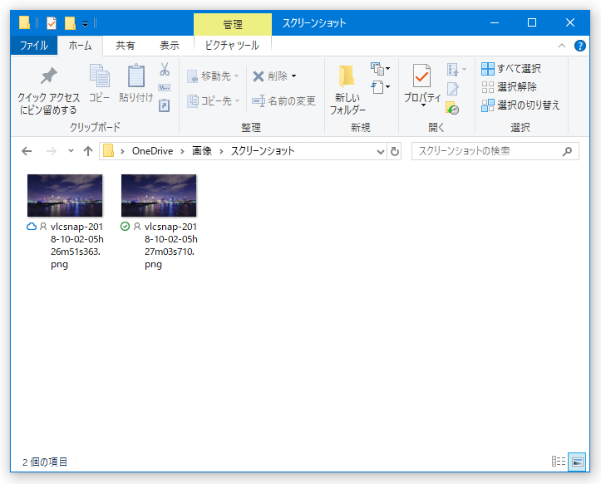Click the shared person icon of 27m03s710 file
Screen dimensions: 601x484
click(x=137, y=227)
